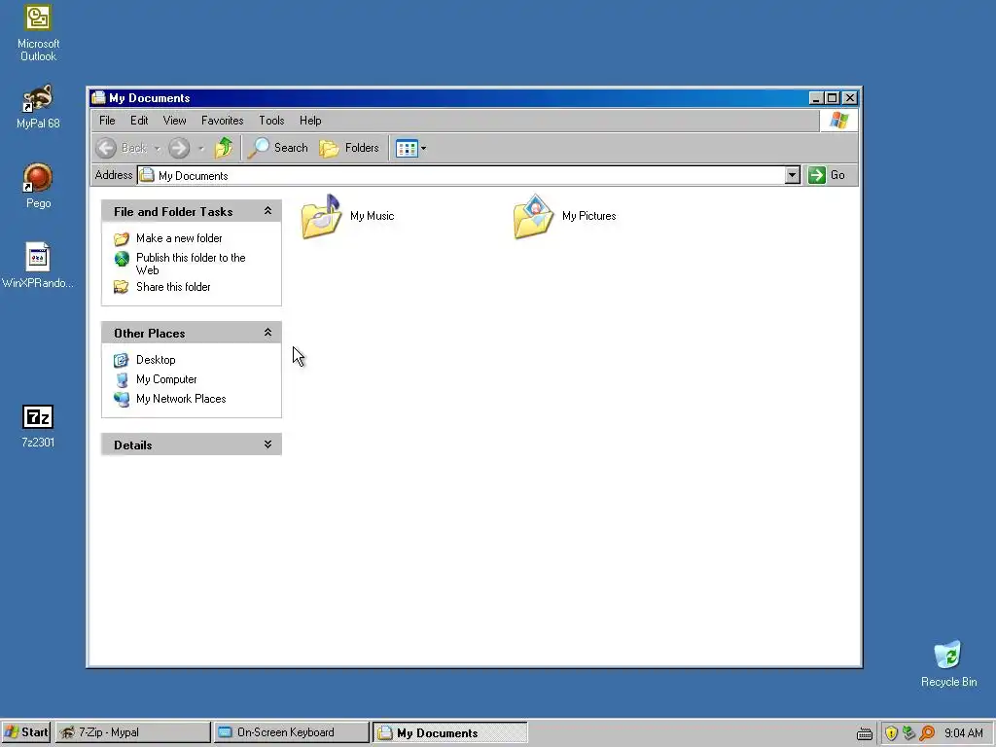This screenshot has width=996, height=747.
Task: Click the Publish to Web globe icon
Action: point(122,259)
